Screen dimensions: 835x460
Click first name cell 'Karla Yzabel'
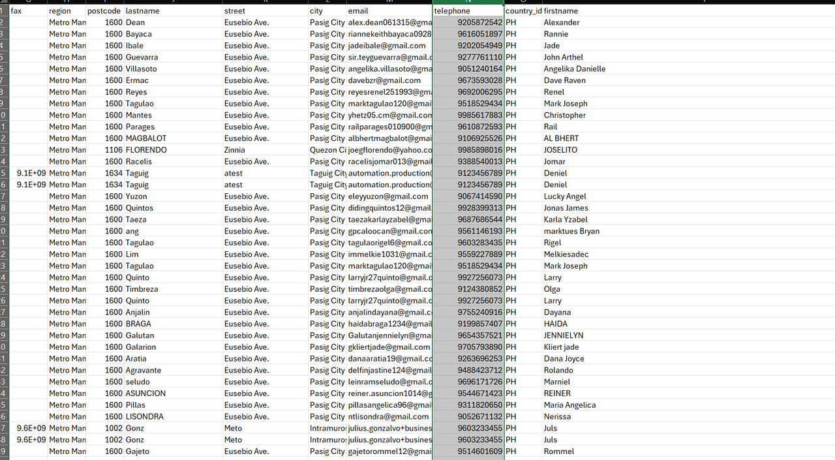click(688, 220)
